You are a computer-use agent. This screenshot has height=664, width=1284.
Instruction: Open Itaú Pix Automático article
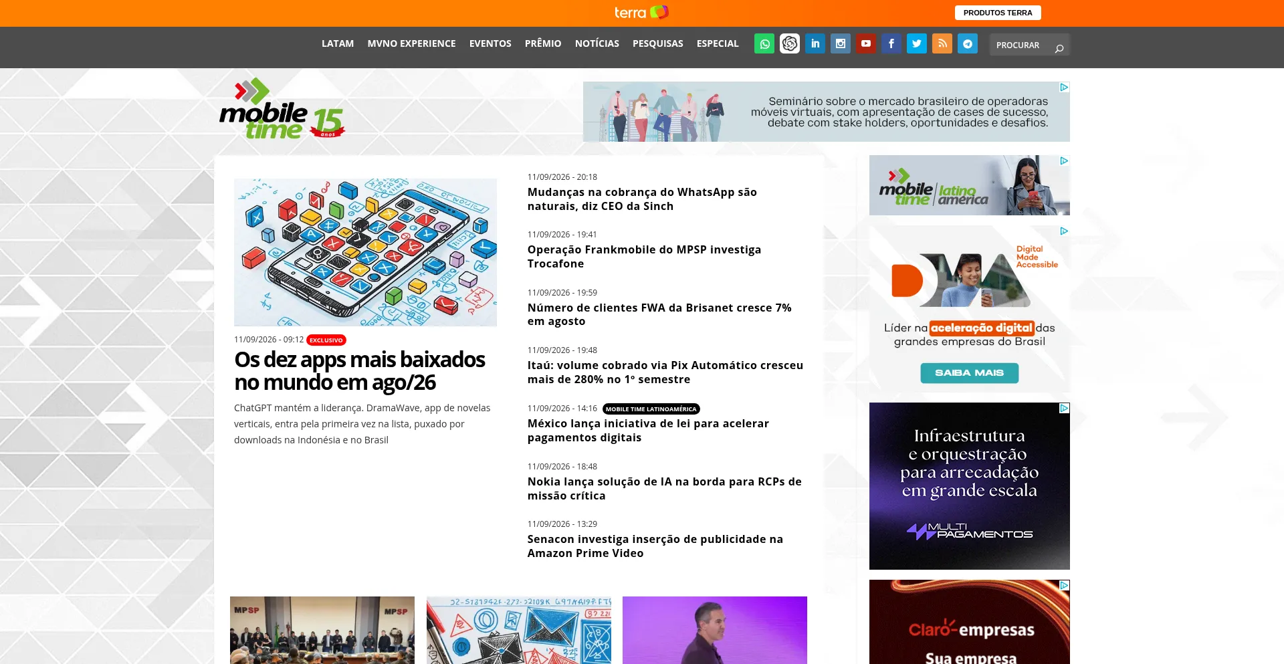click(665, 372)
